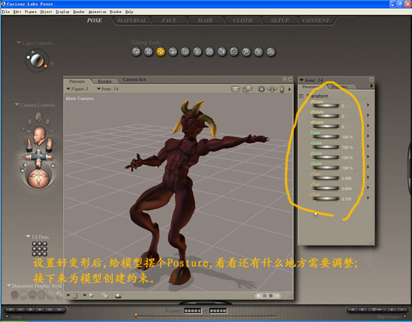The image size is (412, 322).
Task: Open the yRotate dial options arrow
Action: click(368, 105)
